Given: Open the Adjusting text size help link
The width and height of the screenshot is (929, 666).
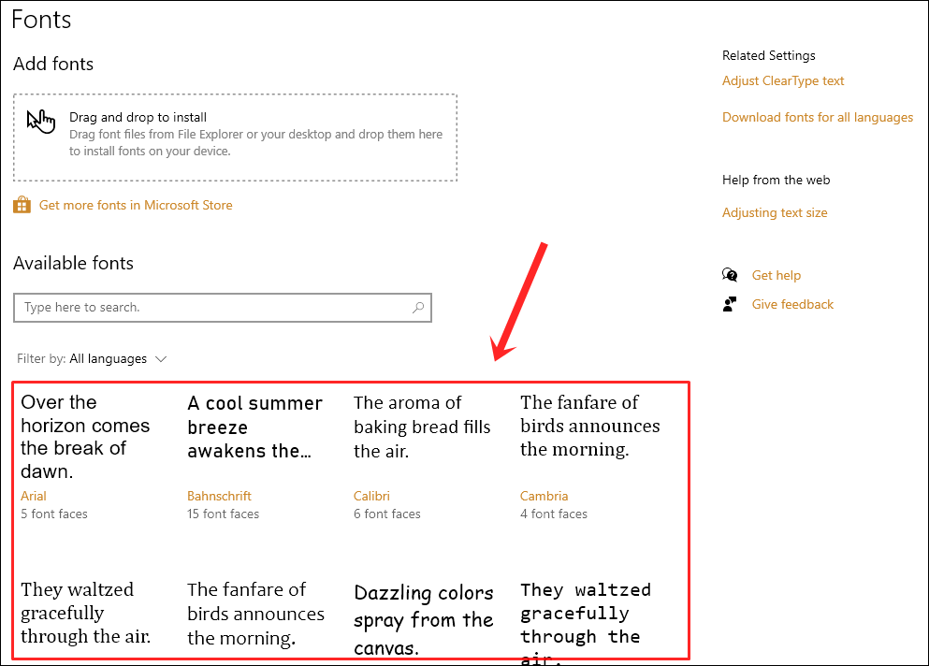Looking at the screenshot, I should [x=775, y=212].
